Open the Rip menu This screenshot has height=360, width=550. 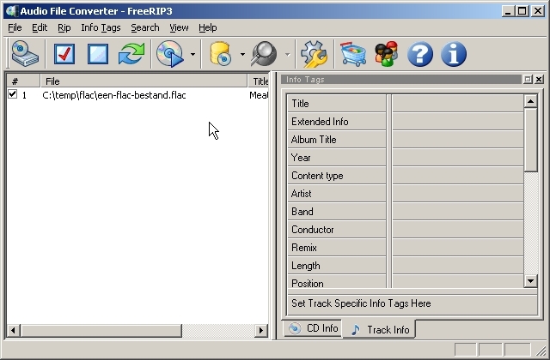coord(64,27)
